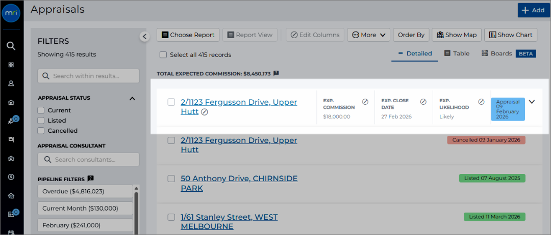Switch to the Boards BETA view tab
Viewport: 551px width, 235px height.
(509, 53)
